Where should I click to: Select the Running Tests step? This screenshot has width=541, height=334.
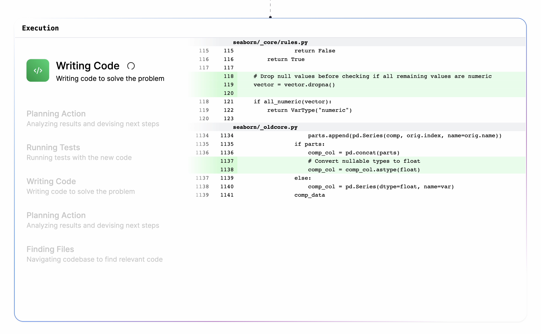pos(53,148)
